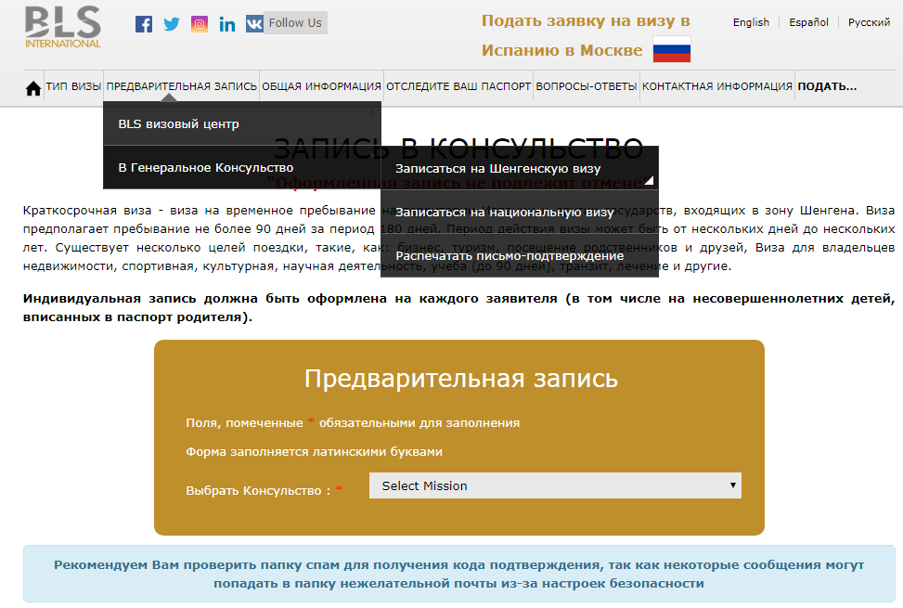The height and width of the screenshot is (608, 903).
Task: Open the Twitter social icon
Action: [172, 24]
